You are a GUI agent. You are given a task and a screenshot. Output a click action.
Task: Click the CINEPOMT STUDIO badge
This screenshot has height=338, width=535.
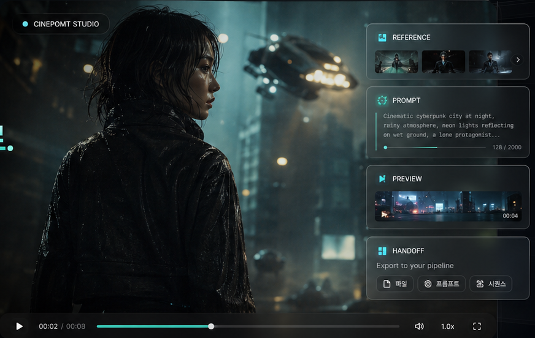point(61,24)
